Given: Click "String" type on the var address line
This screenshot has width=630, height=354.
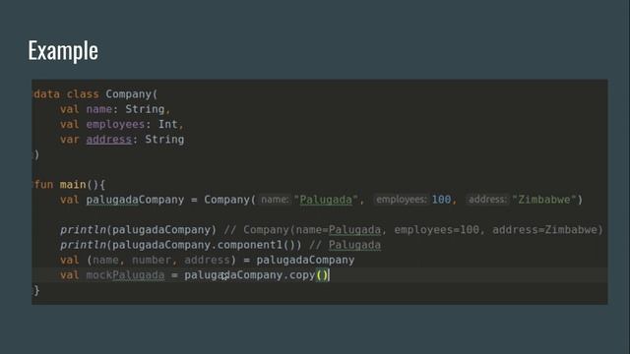Looking at the screenshot, I should [x=164, y=140].
